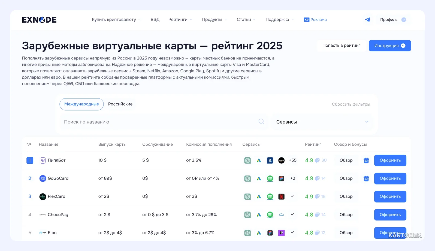Click the gift bonus icon for GoGoCard
The height and width of the screenshot is (251, 435).
coord(366,178)
